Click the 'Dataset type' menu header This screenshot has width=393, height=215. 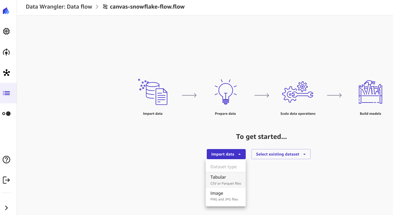[x=223, y=167]
